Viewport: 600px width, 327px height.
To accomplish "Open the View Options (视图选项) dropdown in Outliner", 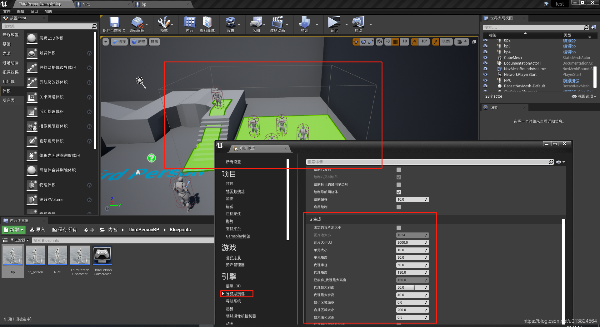I will [584, 96].
